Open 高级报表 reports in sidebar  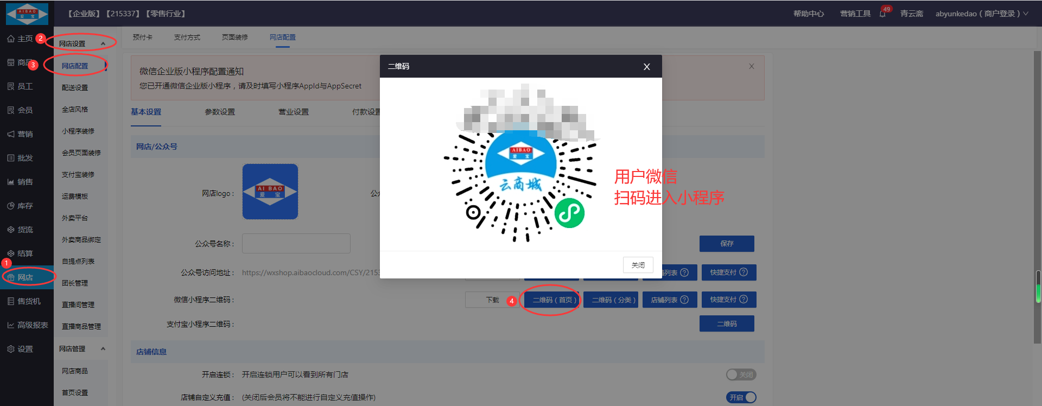pyautogui.click(x=27, y=325)
